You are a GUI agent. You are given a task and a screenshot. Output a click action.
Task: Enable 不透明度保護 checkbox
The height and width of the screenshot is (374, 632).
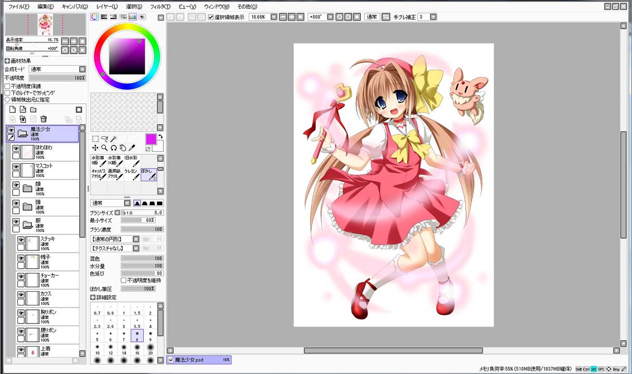click(7, 86)
